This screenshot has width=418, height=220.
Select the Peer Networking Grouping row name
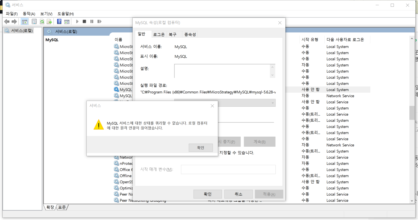pyautogui.click(x=143, y=200)
